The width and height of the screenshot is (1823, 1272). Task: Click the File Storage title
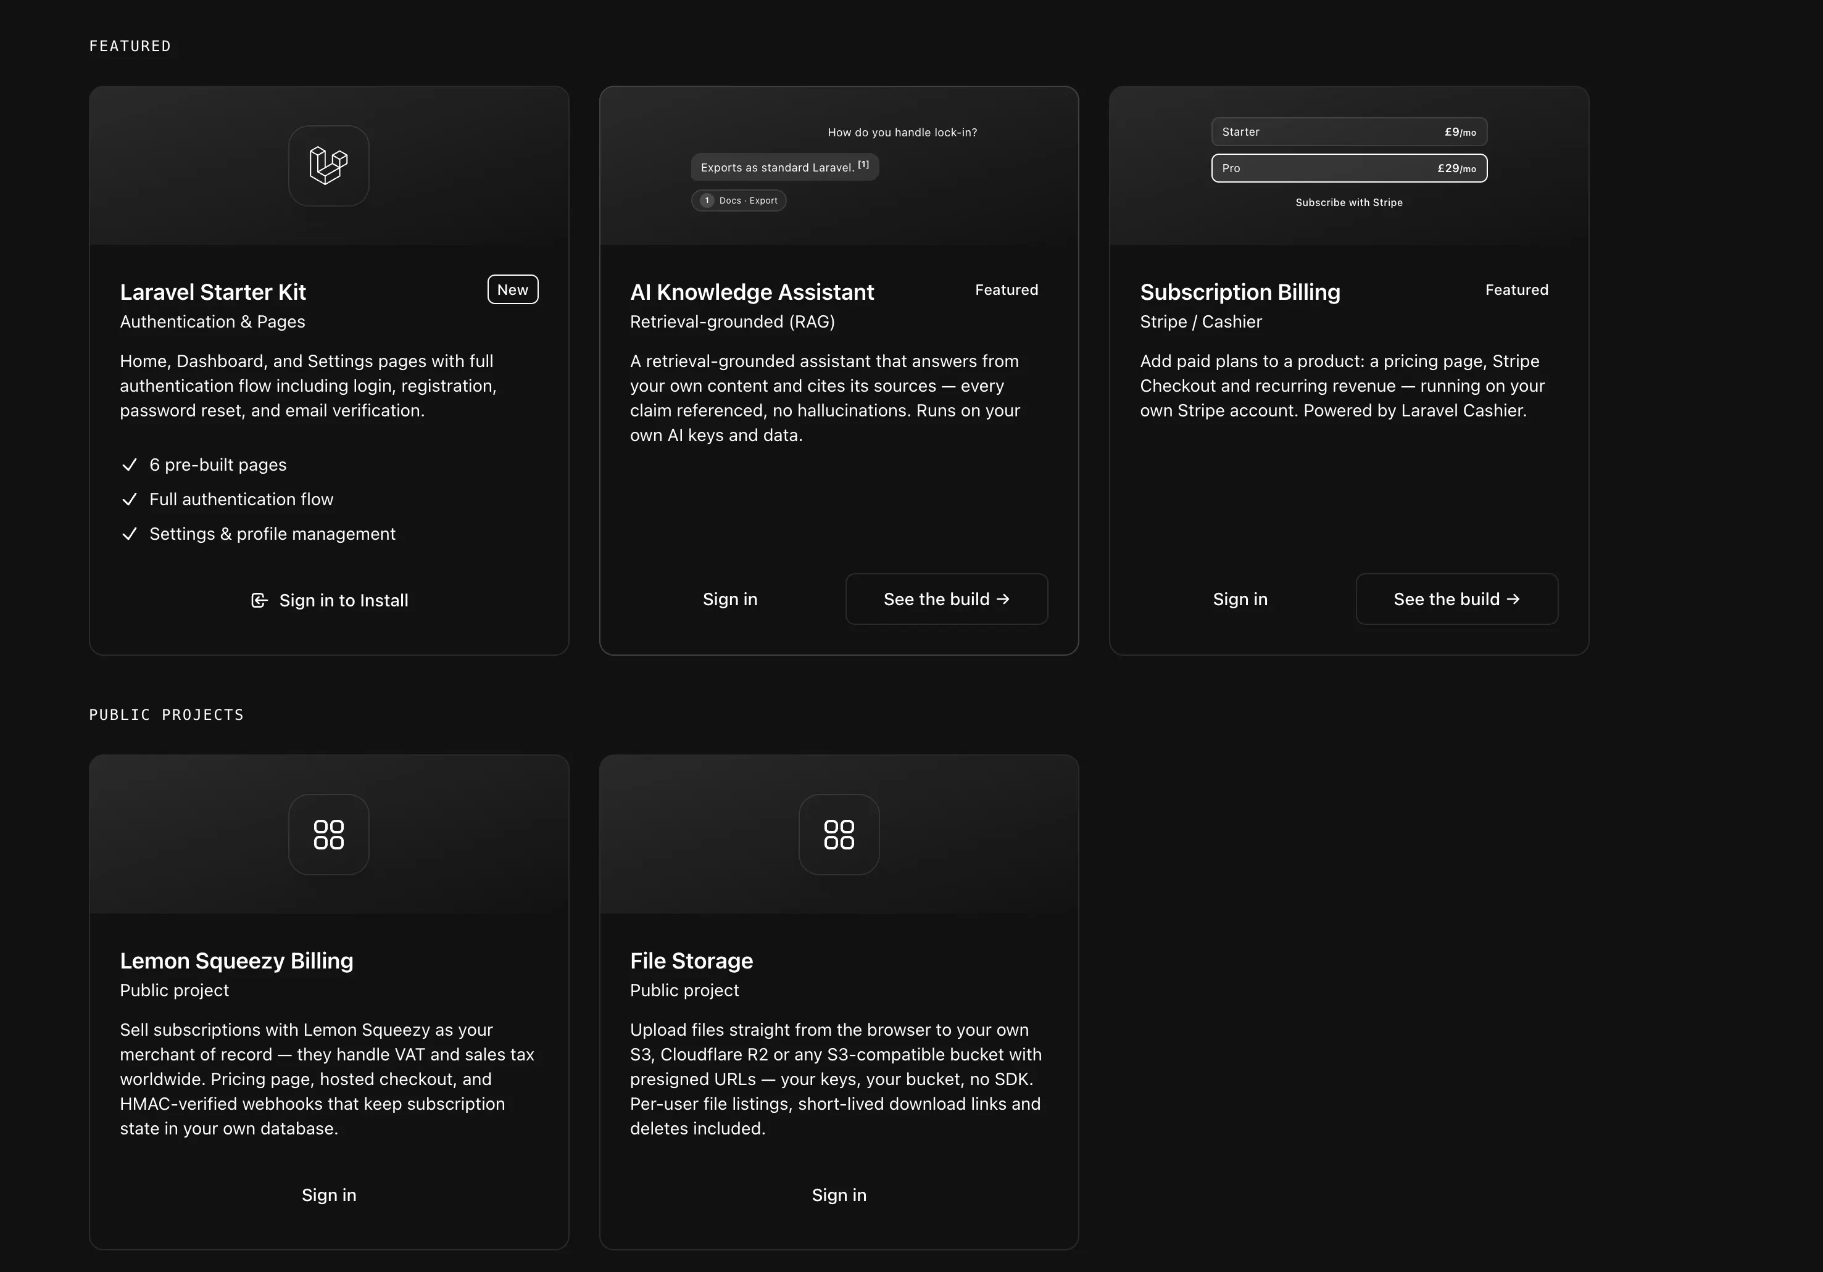click(x=692, y=961)
